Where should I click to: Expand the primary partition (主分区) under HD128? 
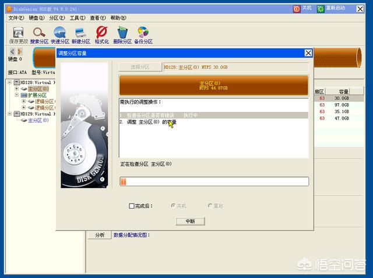click(17, 89)
